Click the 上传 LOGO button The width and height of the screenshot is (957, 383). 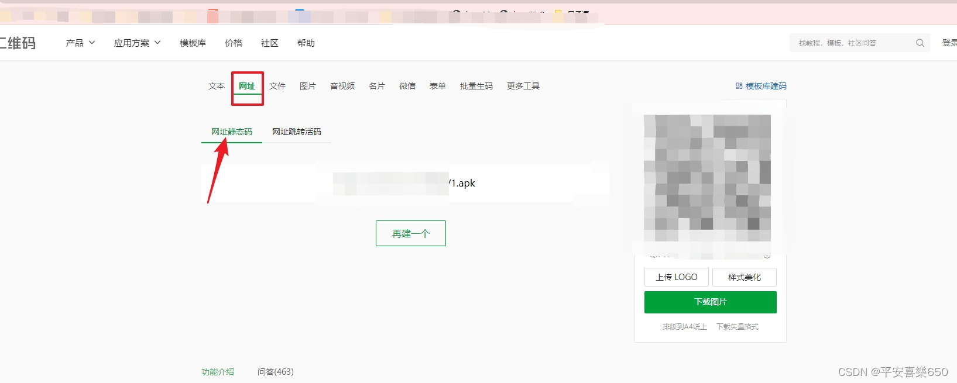point(677,277)
